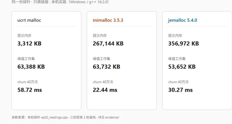
Task: Click the 63,388 KB peak working set value
Action: pyautogui.click(x=31, y=67)
